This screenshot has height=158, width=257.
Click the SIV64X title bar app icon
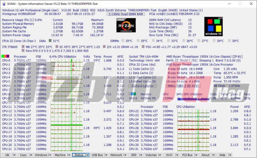pyautogui.click(x=4, y=3)
